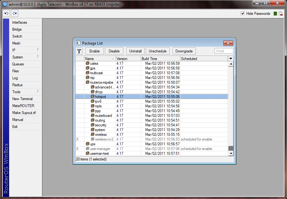Click the green status indicator icon
This screenshot has height=199, width=287.
click(275, 13)
